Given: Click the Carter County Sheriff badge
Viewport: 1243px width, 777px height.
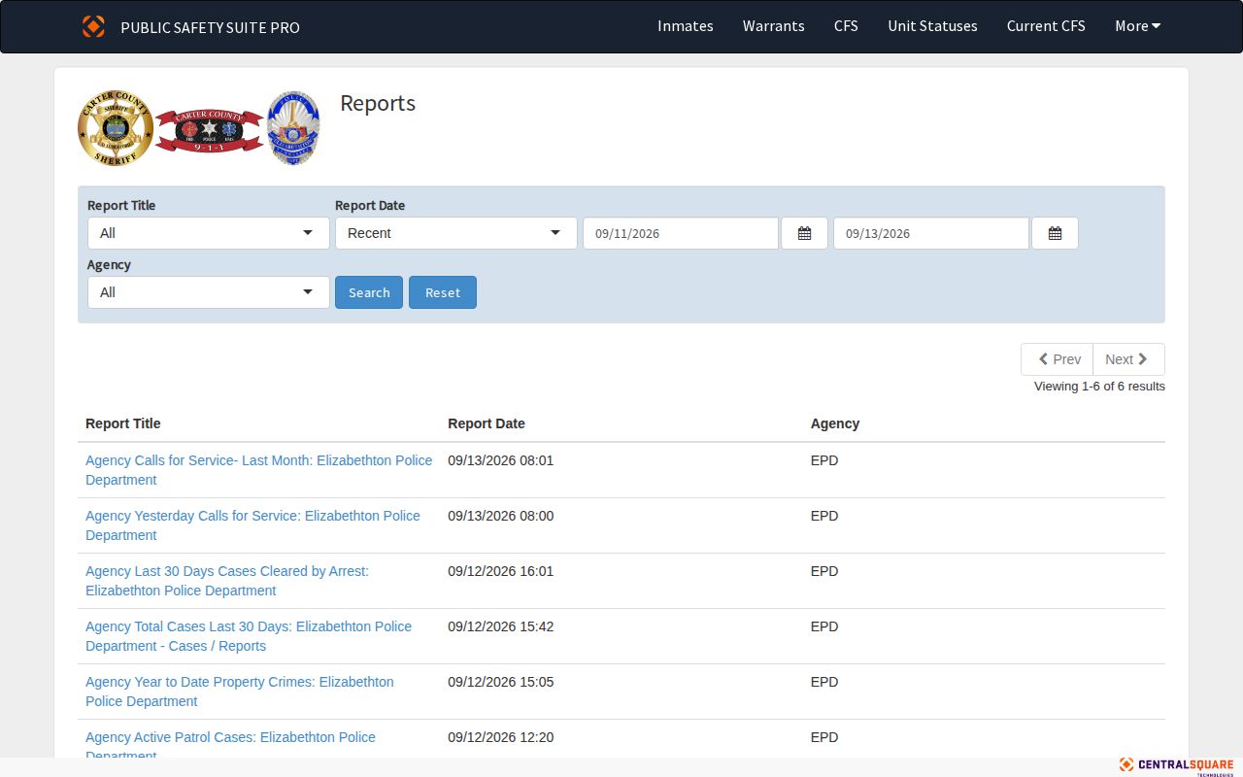Looking at the screenshot, I should [x=116, y=128].
